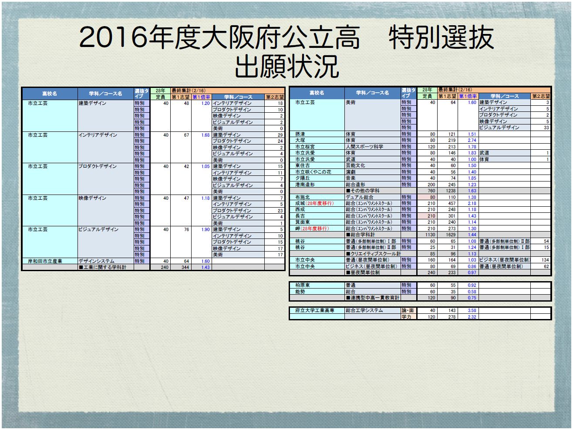
Task: Select the 市立桜宮 school cell
Action: 317,147
